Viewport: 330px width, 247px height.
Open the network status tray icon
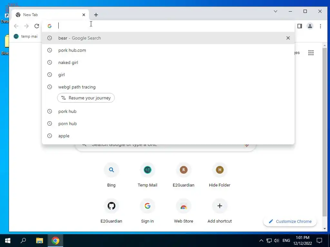(x=269, y=241)
